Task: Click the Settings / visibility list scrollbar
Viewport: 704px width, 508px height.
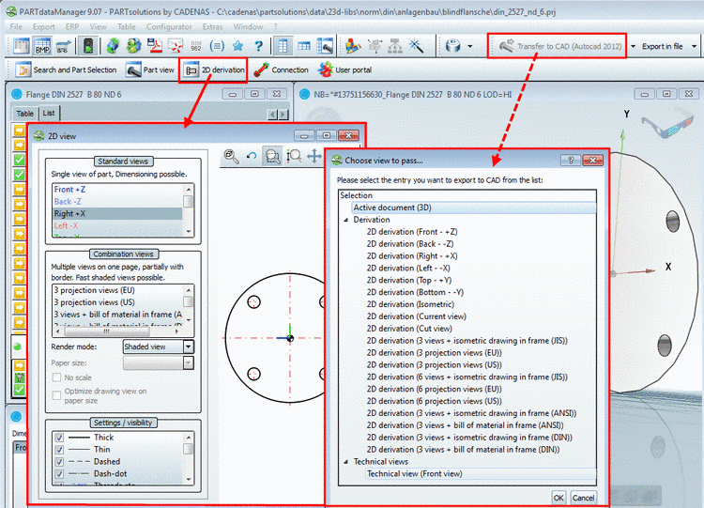Action: 189,458
